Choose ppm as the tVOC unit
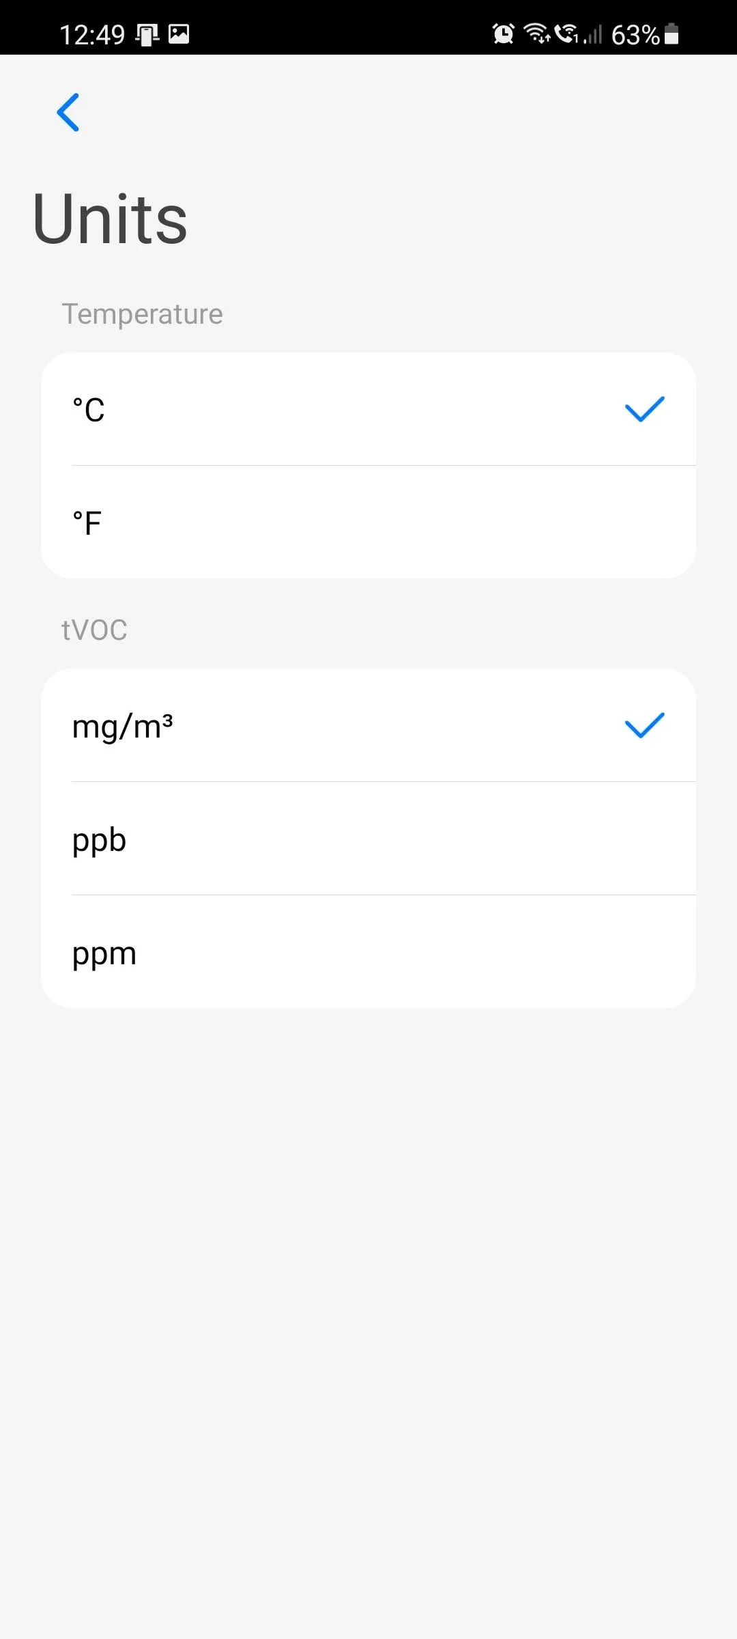 tap(369, 953)
